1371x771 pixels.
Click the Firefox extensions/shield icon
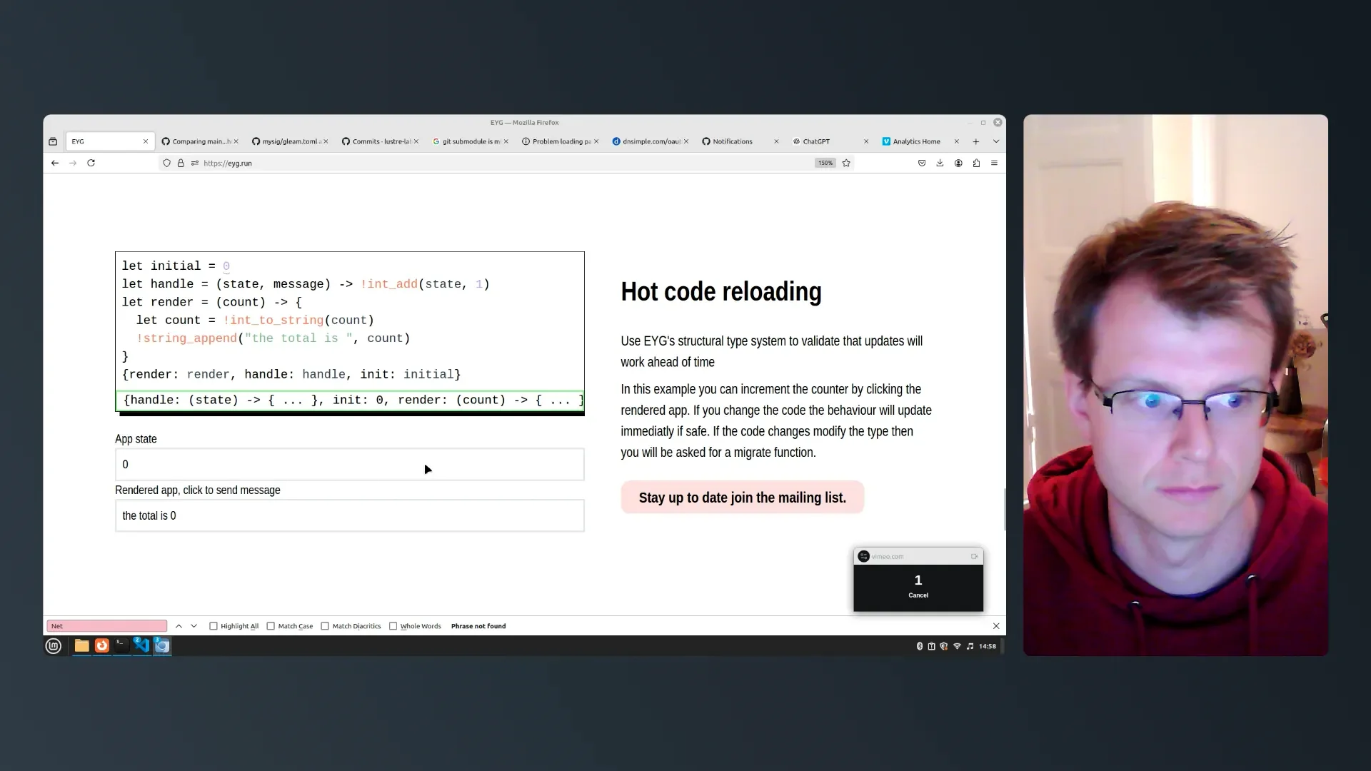(x=166, y=163)
